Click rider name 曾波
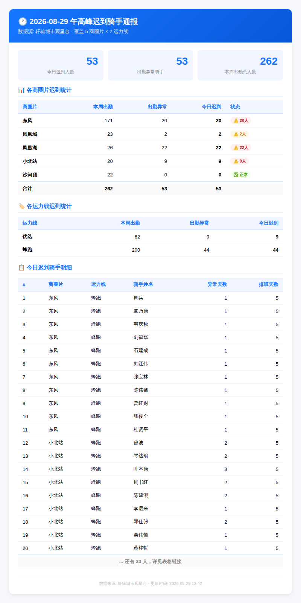The image size is (301, 603). [138, 443]
